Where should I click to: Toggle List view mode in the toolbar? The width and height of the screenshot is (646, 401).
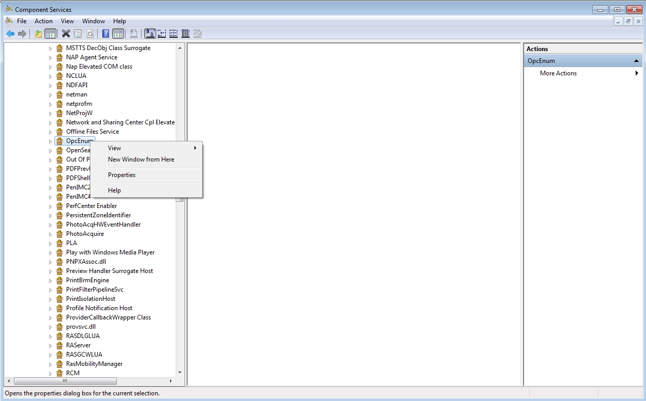point(173,33)
